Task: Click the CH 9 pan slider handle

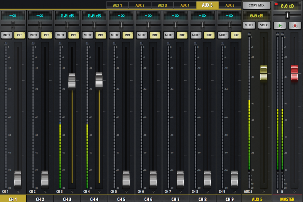Action: [x=230, y=25]
